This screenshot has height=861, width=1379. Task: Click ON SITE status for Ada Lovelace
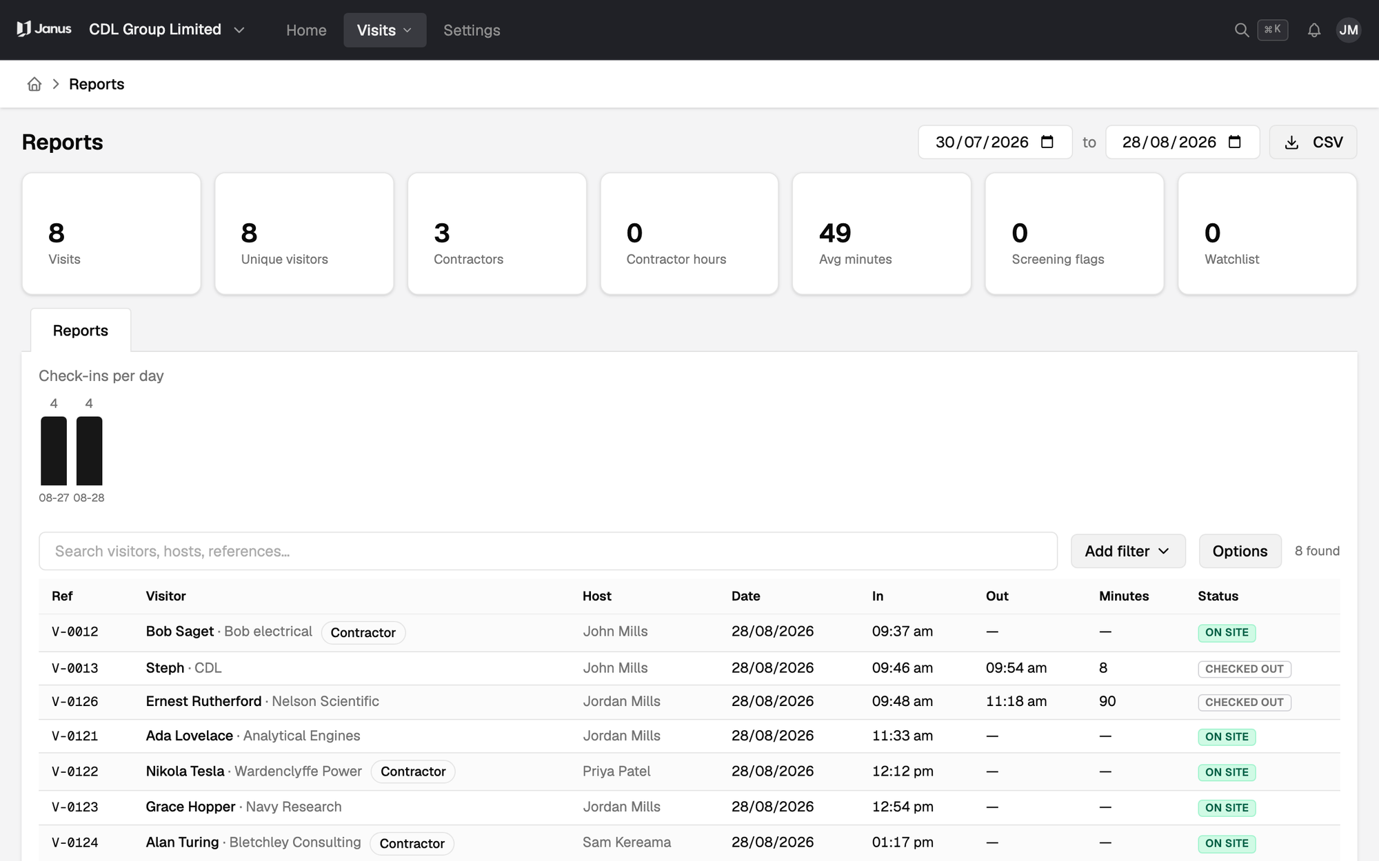(x=1227, y=736)
